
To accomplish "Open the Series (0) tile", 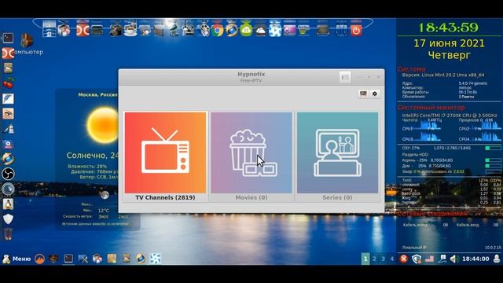I will coord(337,156).
